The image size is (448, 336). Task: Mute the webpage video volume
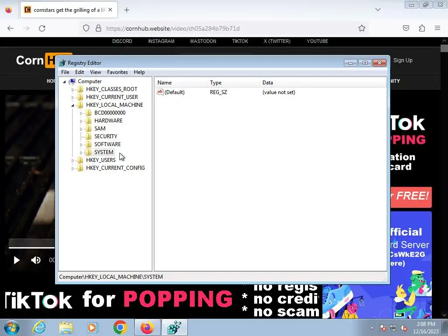point(36,260)
